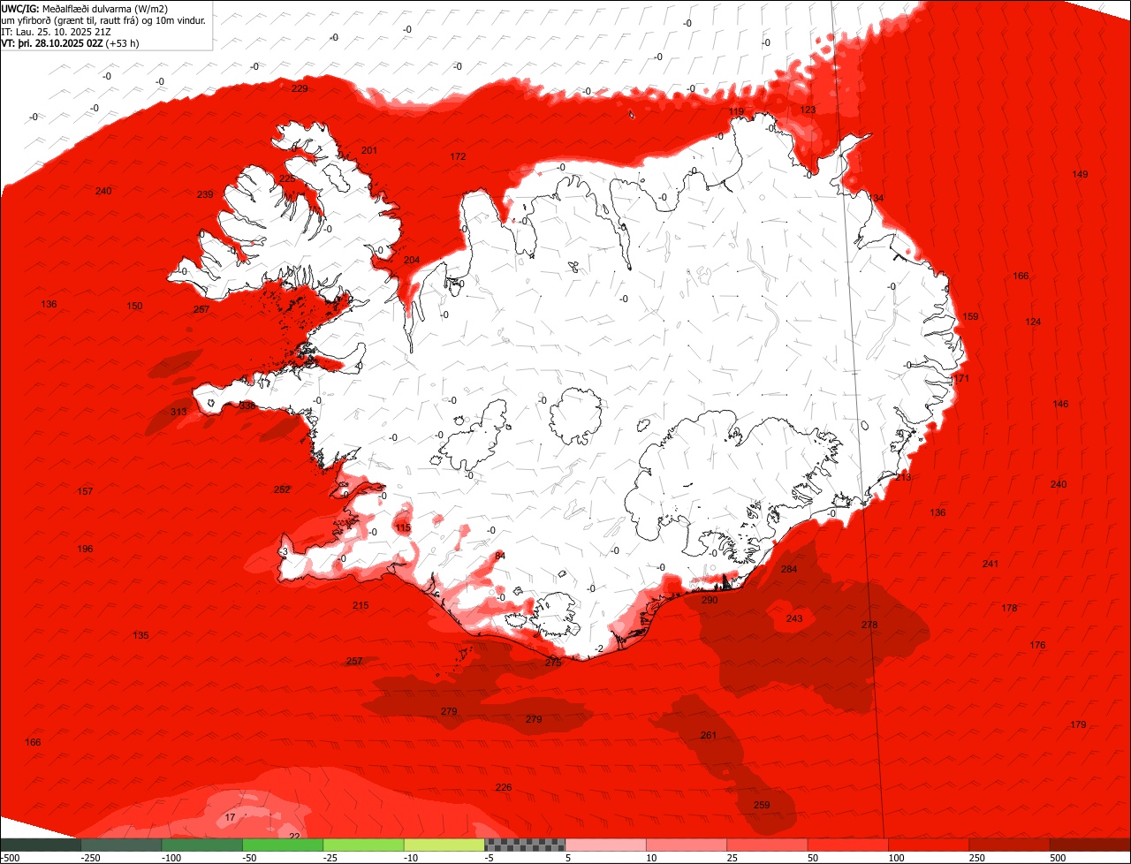Click the 'IT: Lau. 25. 10. 2025 21Z' line

57,31
